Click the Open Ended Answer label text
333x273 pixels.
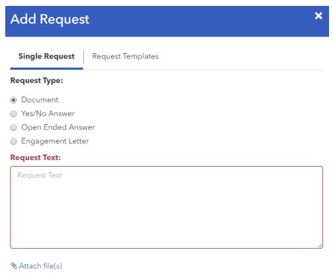pos(58,127)
